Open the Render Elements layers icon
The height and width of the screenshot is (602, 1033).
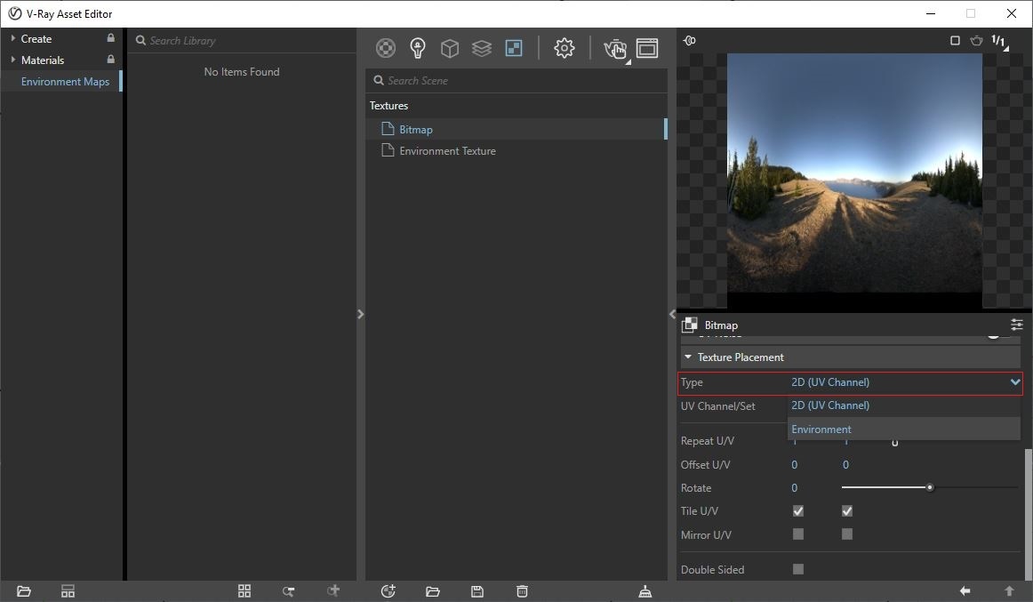[482, 48]
